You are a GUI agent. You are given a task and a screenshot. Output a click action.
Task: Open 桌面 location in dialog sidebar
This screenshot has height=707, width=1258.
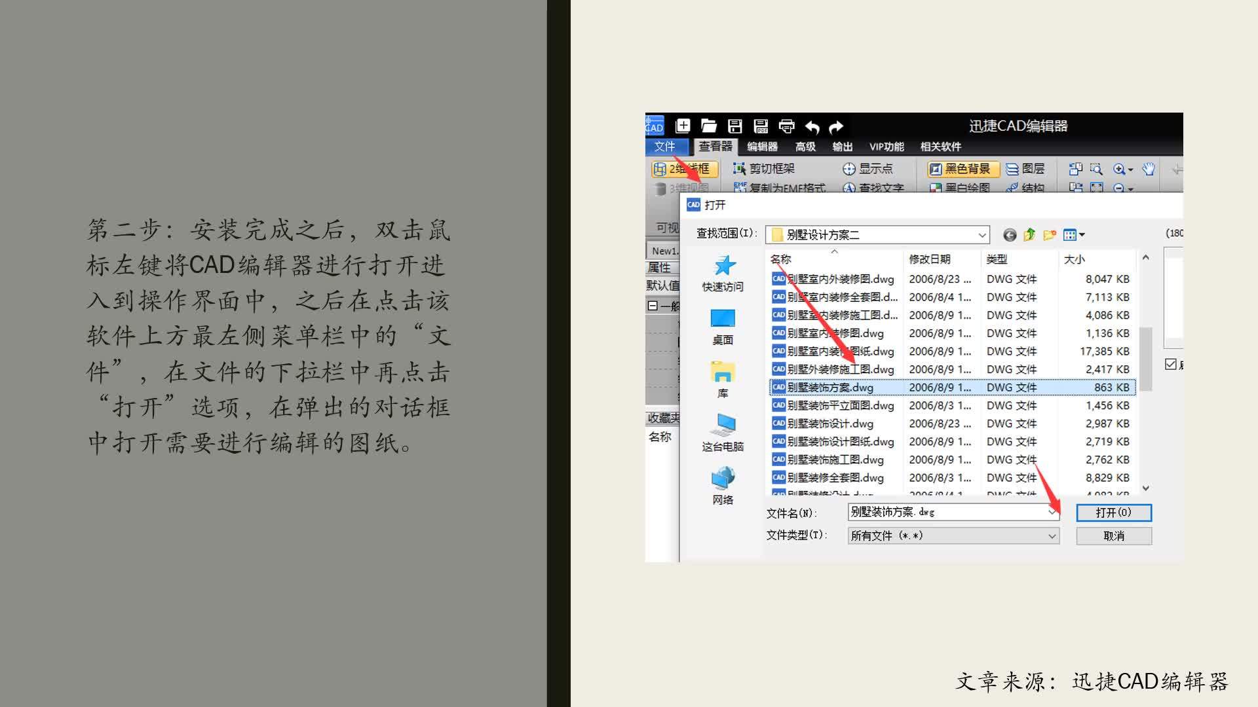[x=723, y=327]
